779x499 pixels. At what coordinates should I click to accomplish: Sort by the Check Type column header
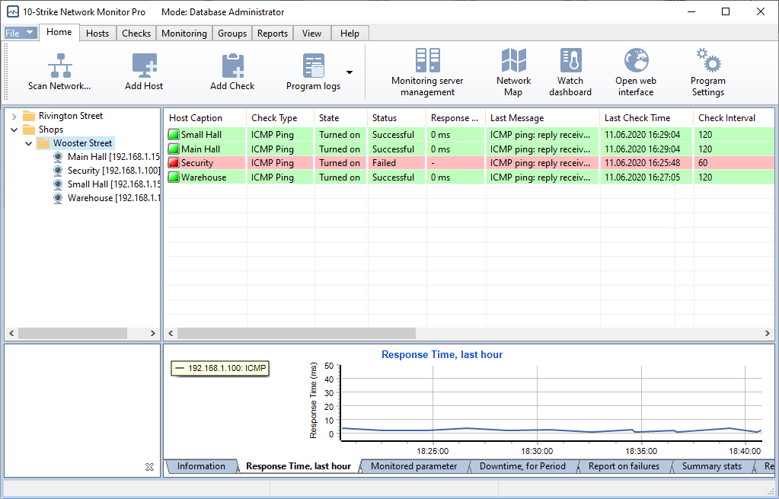(x=280, y=118)
